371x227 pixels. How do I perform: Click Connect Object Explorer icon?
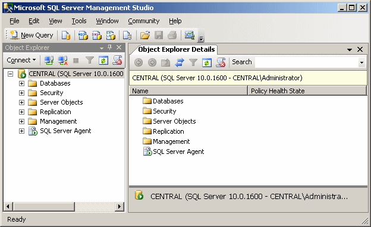click(x=49, y=60)
